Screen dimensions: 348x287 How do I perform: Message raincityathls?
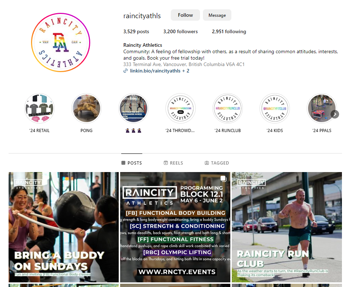217,15
